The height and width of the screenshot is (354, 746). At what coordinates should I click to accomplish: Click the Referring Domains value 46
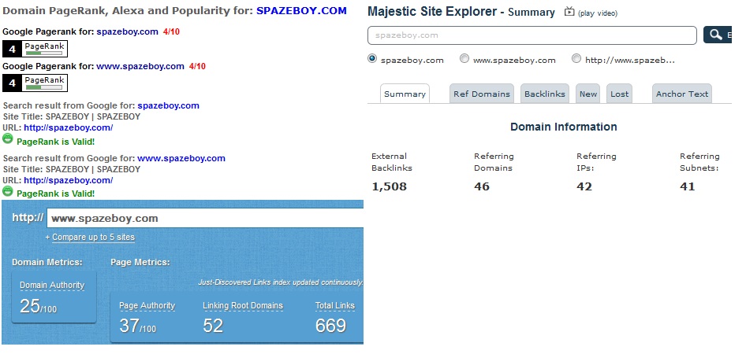coord(482,186)
